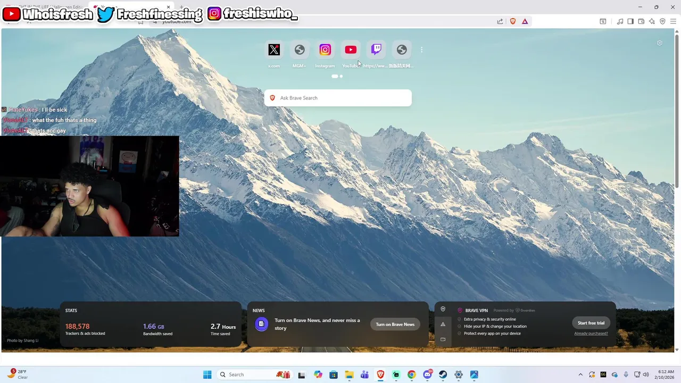Click the Brave News document icon
This screenshot has width=681, height=383.
click(261, 324)
